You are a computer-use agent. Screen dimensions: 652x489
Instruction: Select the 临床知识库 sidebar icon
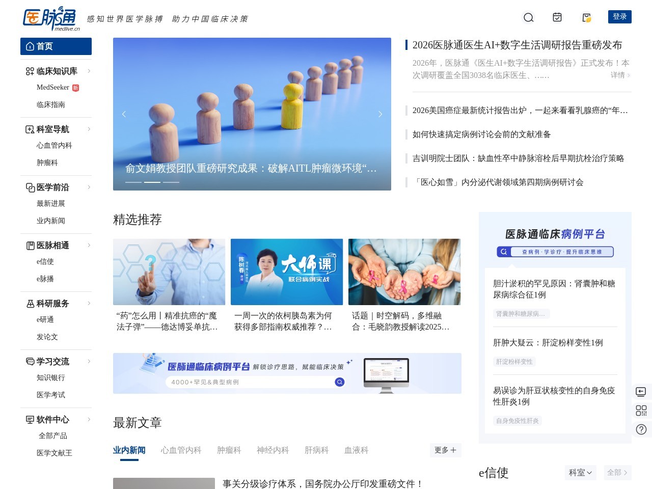pyautogui.click(x=30, y=71)
